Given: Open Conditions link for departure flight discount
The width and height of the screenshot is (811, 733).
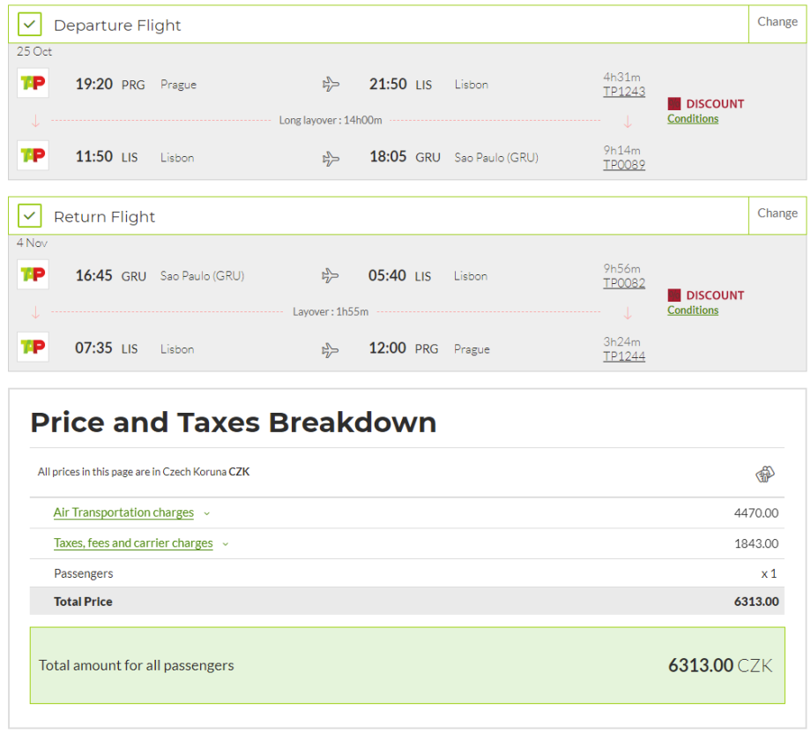Looking at the screenshot, I should (x=692, y=119).
